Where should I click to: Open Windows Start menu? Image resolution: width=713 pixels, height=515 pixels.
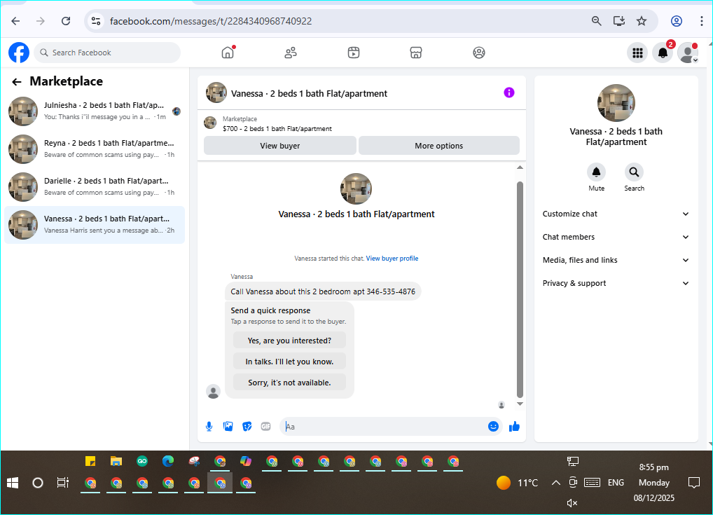[13, 483]
